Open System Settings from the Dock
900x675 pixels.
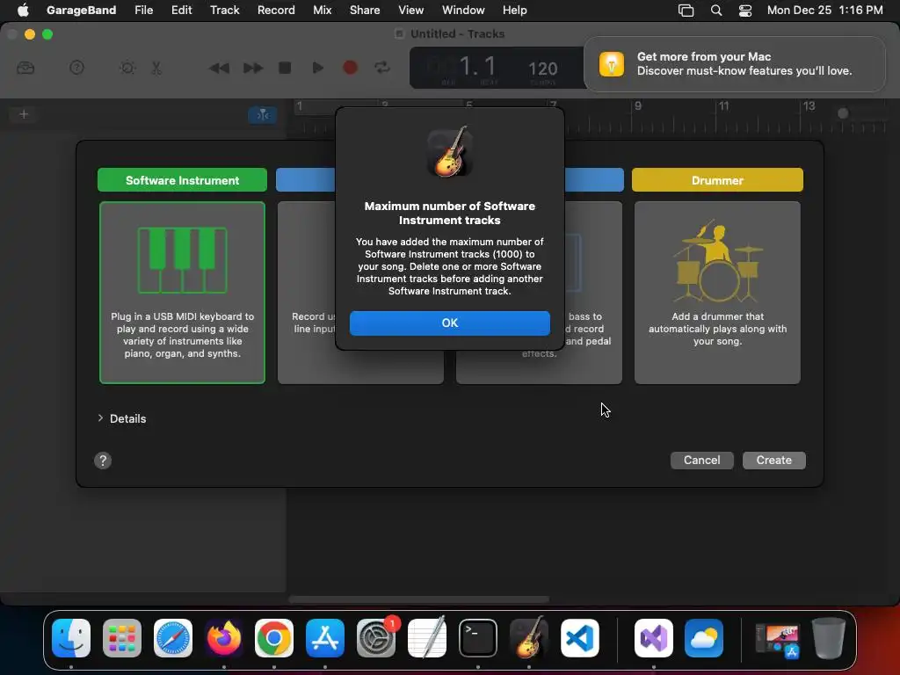pyautogui.click(x=376, y=638)
